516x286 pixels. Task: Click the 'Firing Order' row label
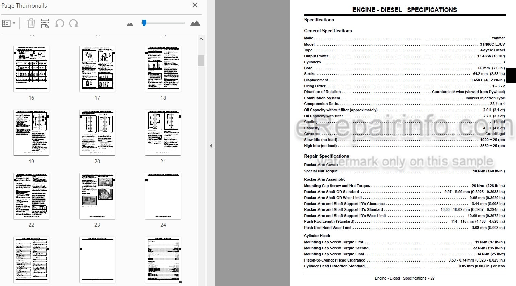pos(315,86)
